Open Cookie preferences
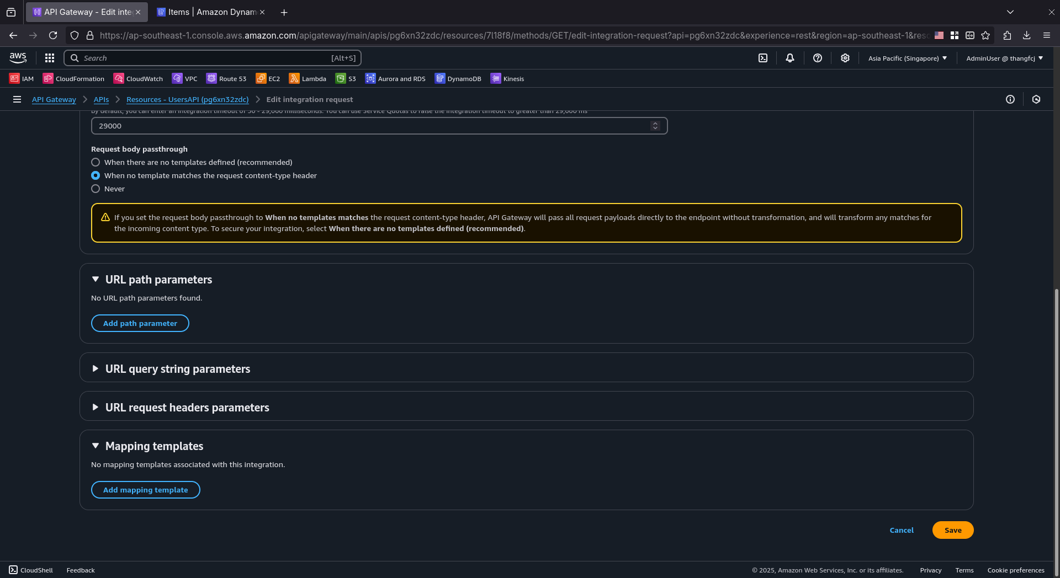Image resolution: width=1060 pixels, height=578 pixels. [1016, 570]
